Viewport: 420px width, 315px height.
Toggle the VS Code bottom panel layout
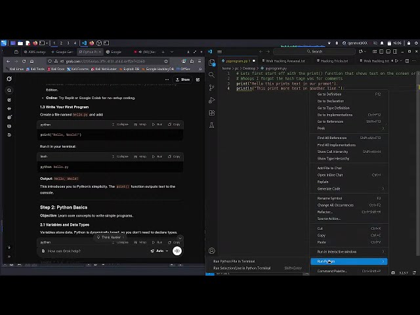pyautogui.click(x=388, y=51)
